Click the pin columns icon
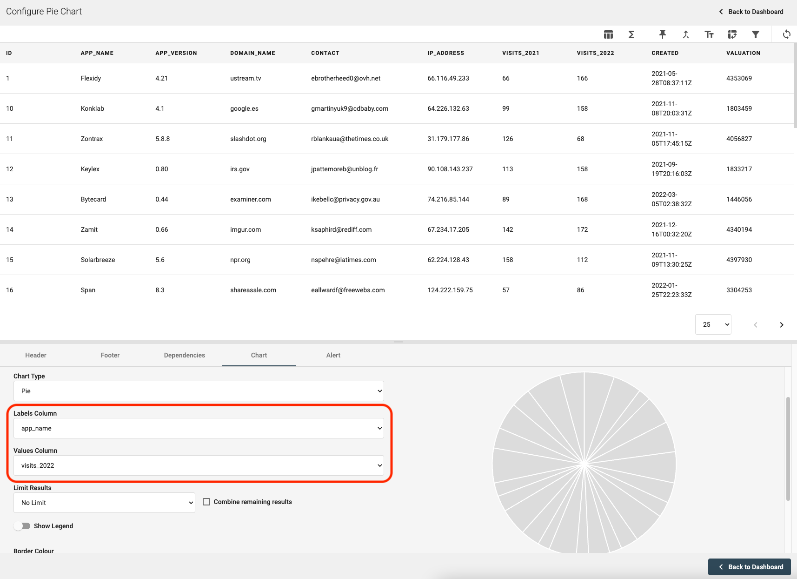Screen dimensions: 797x579 pyautogui.click(x=663, y=34)
